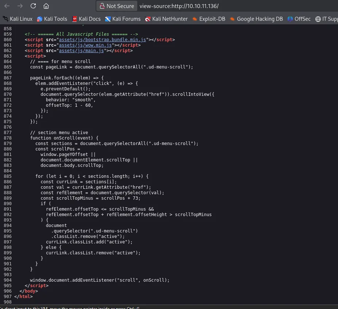
Task: Click the 'currLink.classList.remove("active");' line
Action: point(93,253)
